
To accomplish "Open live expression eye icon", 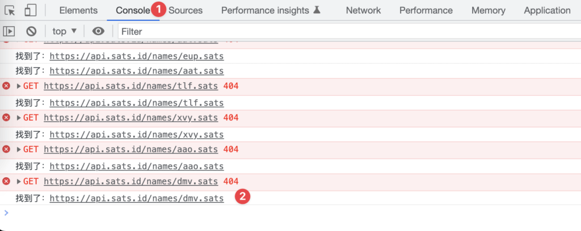I will [x=98, y=31].
